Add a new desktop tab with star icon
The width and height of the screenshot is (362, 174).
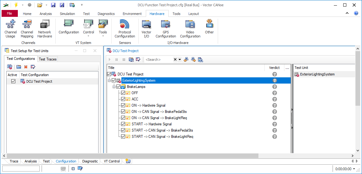click(x=128, y=161)
